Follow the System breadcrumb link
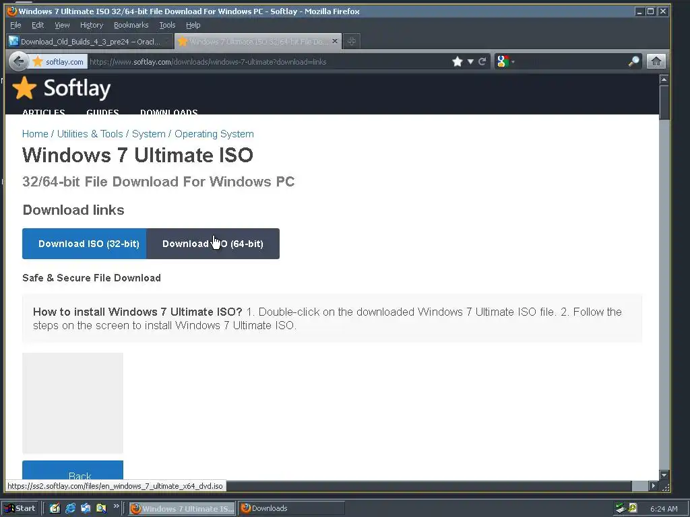This screenshot has height=517, width=690. click(149, 134)
